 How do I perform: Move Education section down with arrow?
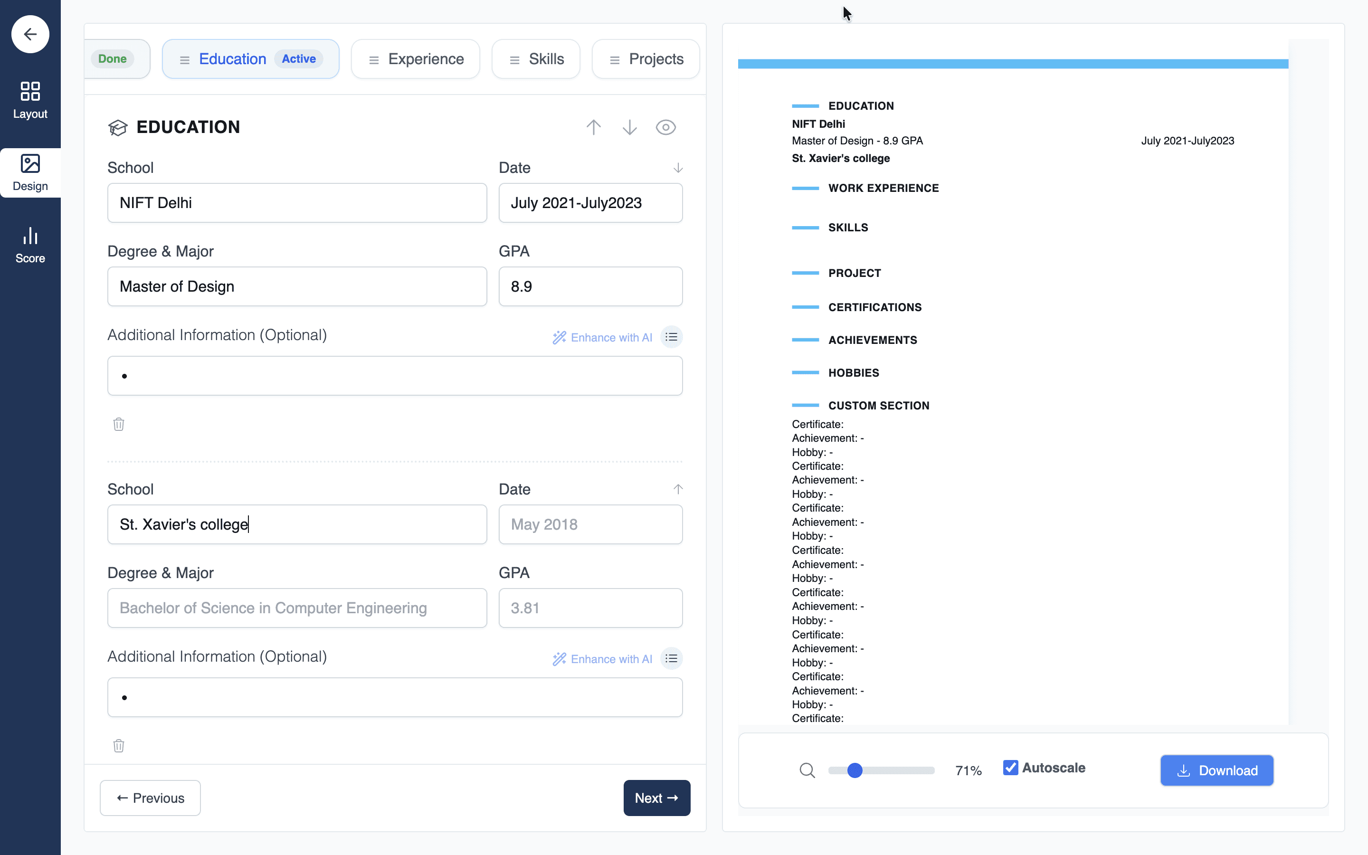click(629, 127)
